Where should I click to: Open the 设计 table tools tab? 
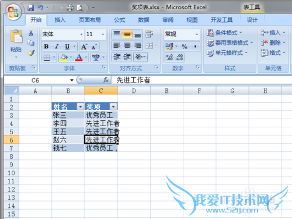click(x=252, y=20)
